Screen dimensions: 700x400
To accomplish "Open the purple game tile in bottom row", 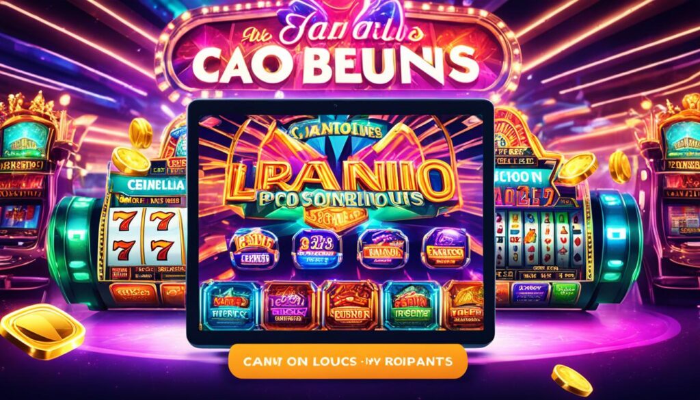I will point(291,305).
